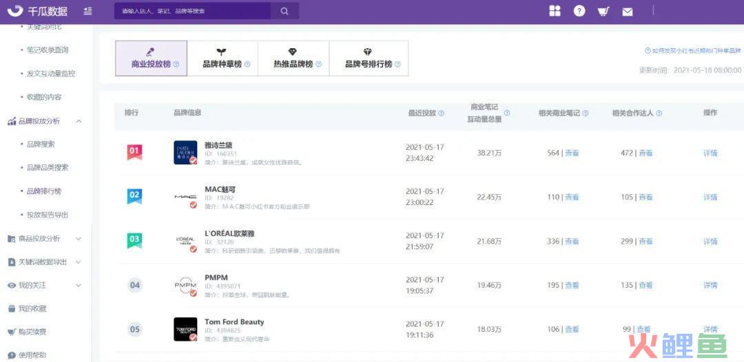Open the shopping cart icon
This screenshot has width=744, height=362.
pos(603,12)
